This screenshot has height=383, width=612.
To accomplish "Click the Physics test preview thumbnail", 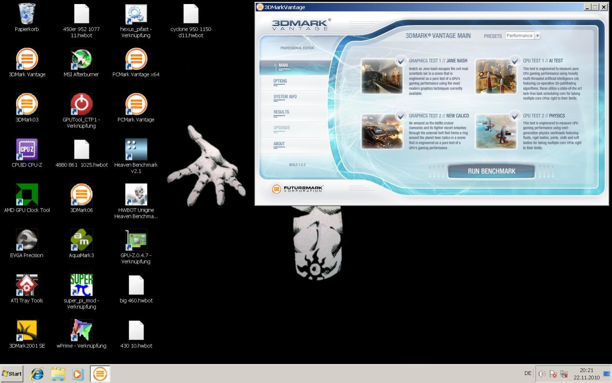I will (496, 131).
